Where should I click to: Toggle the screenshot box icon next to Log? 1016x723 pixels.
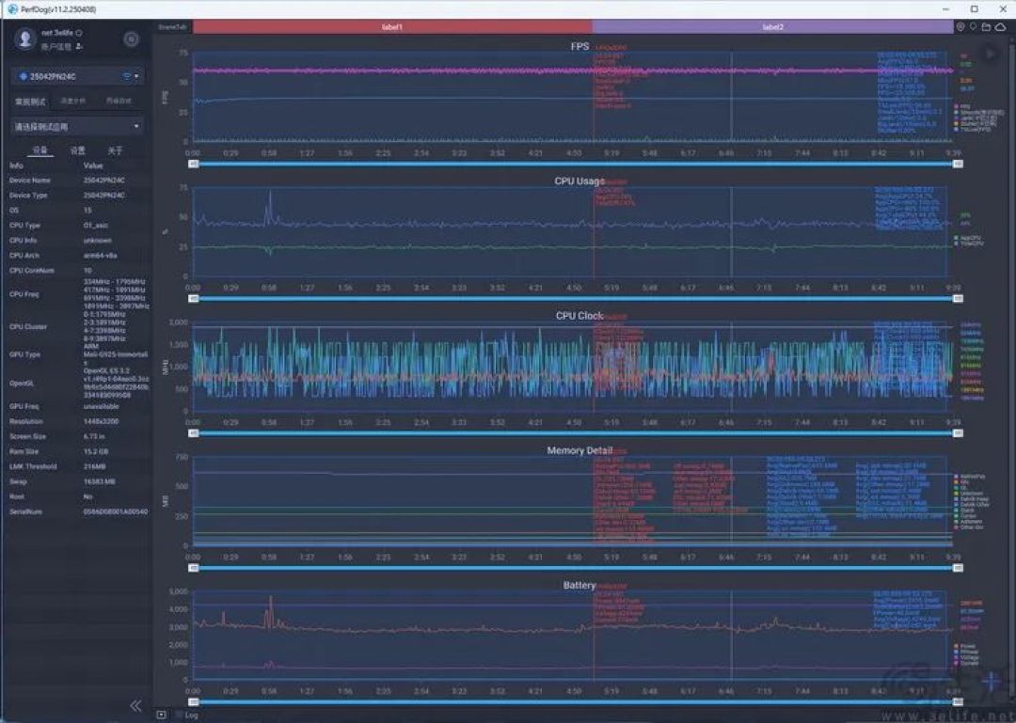point(162,715)
